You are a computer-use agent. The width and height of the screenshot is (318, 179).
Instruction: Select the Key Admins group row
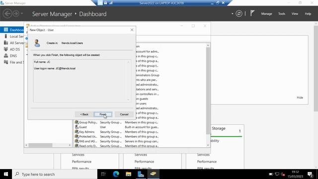click(117, 132)
